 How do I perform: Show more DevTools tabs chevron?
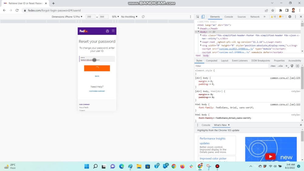point(264,17)
